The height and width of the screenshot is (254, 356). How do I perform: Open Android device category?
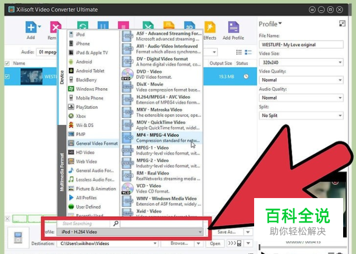click(x=93, y=62)
